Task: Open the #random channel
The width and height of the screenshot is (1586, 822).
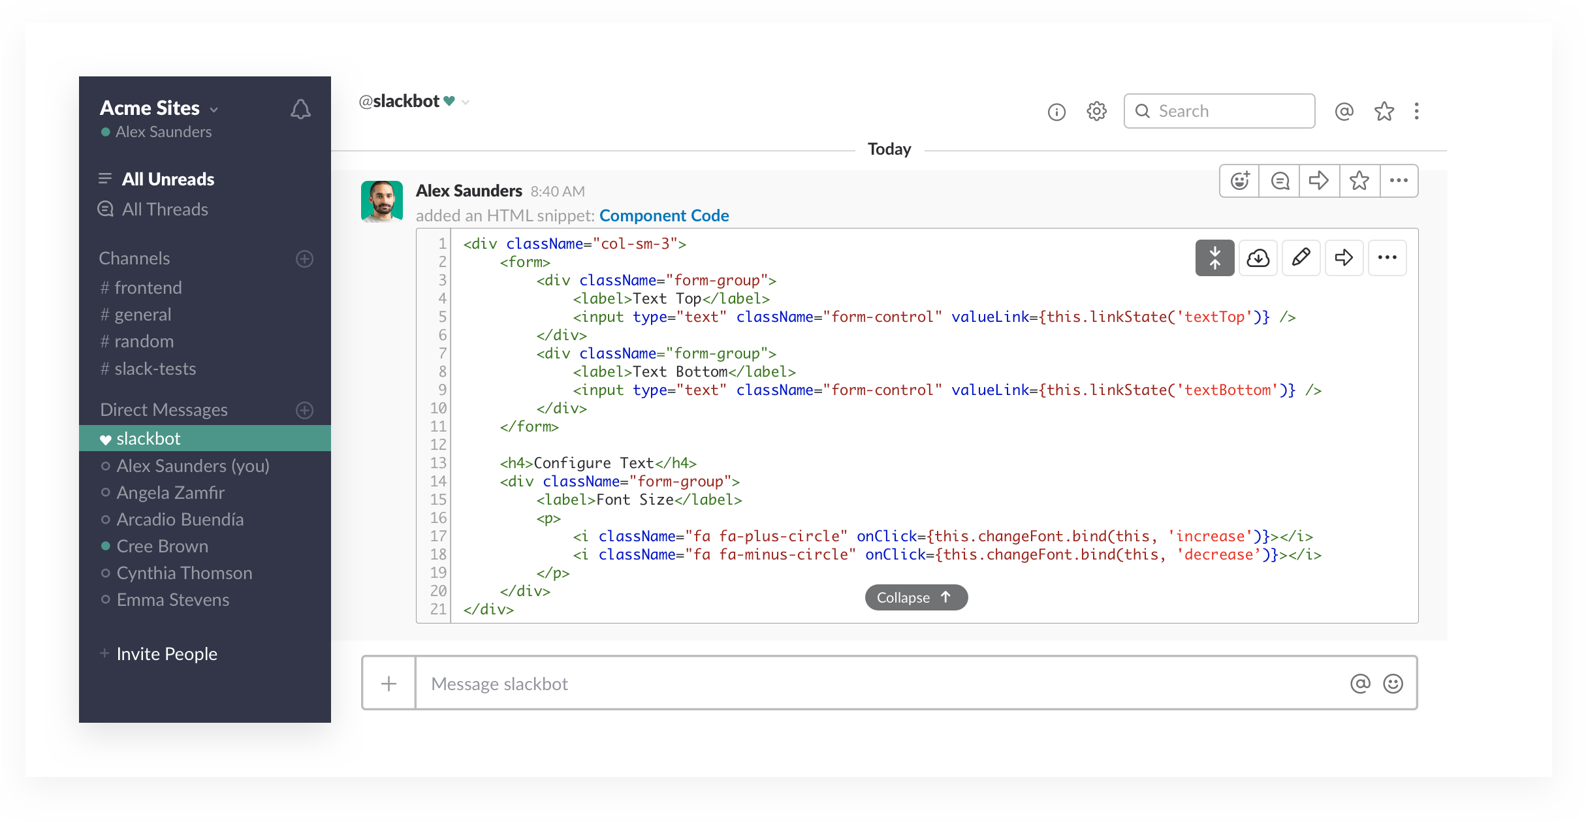Action: click(x=137, y=341)
